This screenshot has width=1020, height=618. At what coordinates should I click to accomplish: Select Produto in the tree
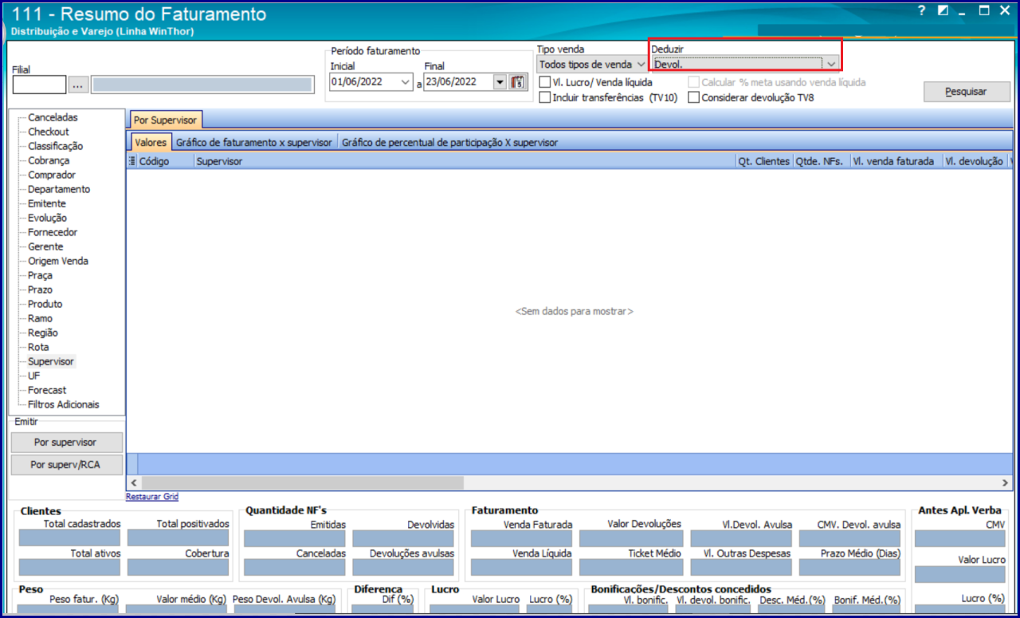(x=45, y=304)
